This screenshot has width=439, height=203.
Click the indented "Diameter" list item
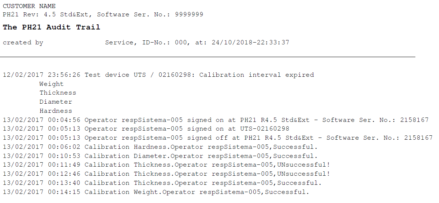(x=56, y=102)
